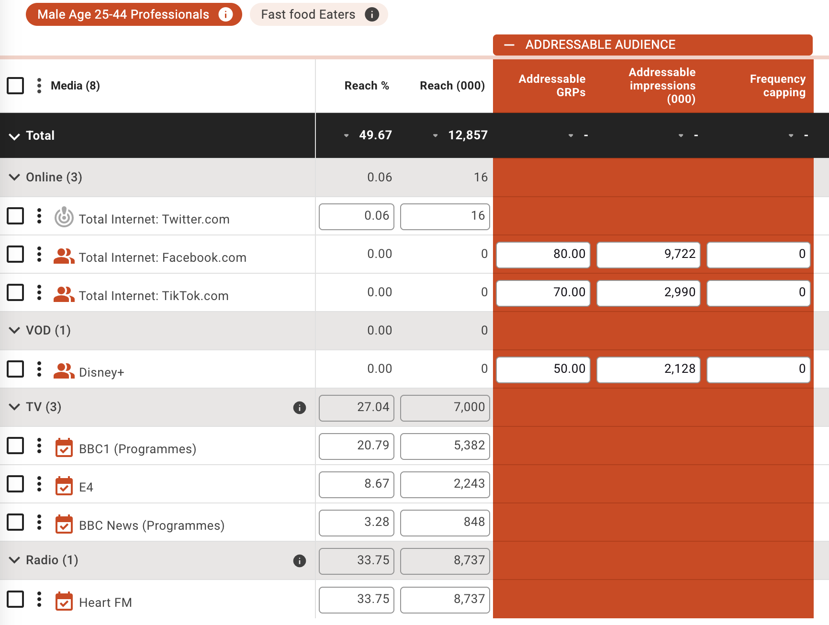The height and width of the screenshot is (625, 829).
Task: Collapse Addressable Audience with minus icon
Action: click(x=509, y=45)
